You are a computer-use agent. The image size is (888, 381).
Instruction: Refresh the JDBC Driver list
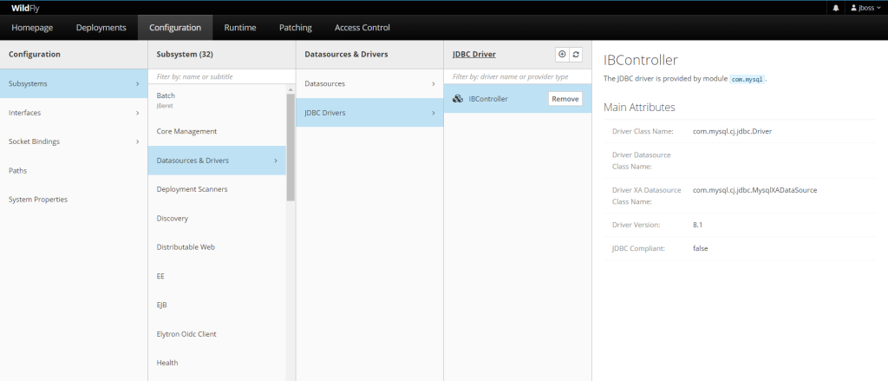(x=576, y=55)
